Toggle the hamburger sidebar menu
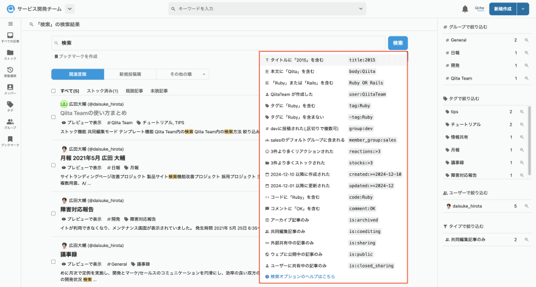The width and height of the screenshot is (536, 287). click(x=10, y=24)
